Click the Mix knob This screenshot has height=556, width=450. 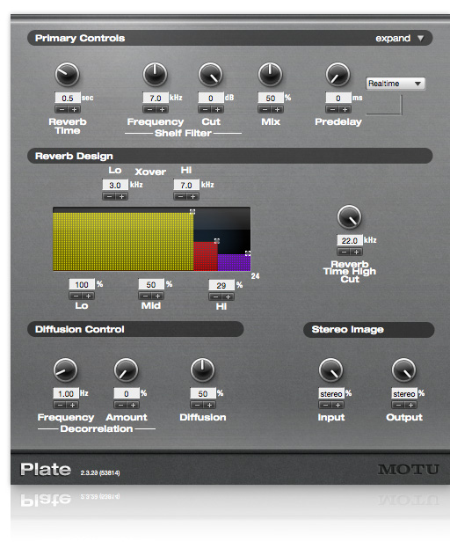point(271,75)
